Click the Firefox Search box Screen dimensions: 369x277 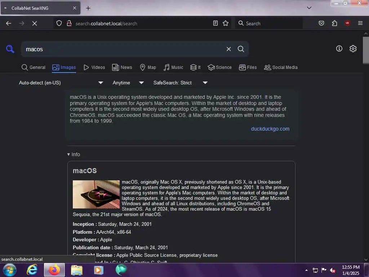(x=269, y=23)
